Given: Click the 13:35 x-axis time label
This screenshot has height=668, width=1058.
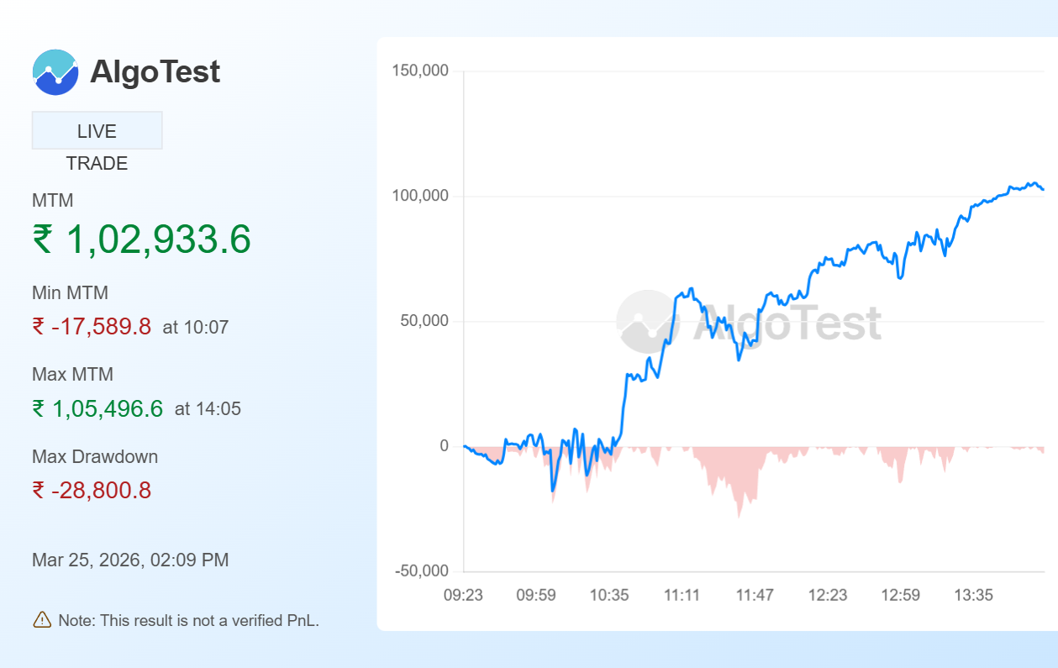Looking at the screenshot, I should [x=973, y=596].
